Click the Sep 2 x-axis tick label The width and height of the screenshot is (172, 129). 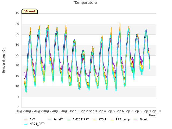pyautogui.click(x=84, y=111)
